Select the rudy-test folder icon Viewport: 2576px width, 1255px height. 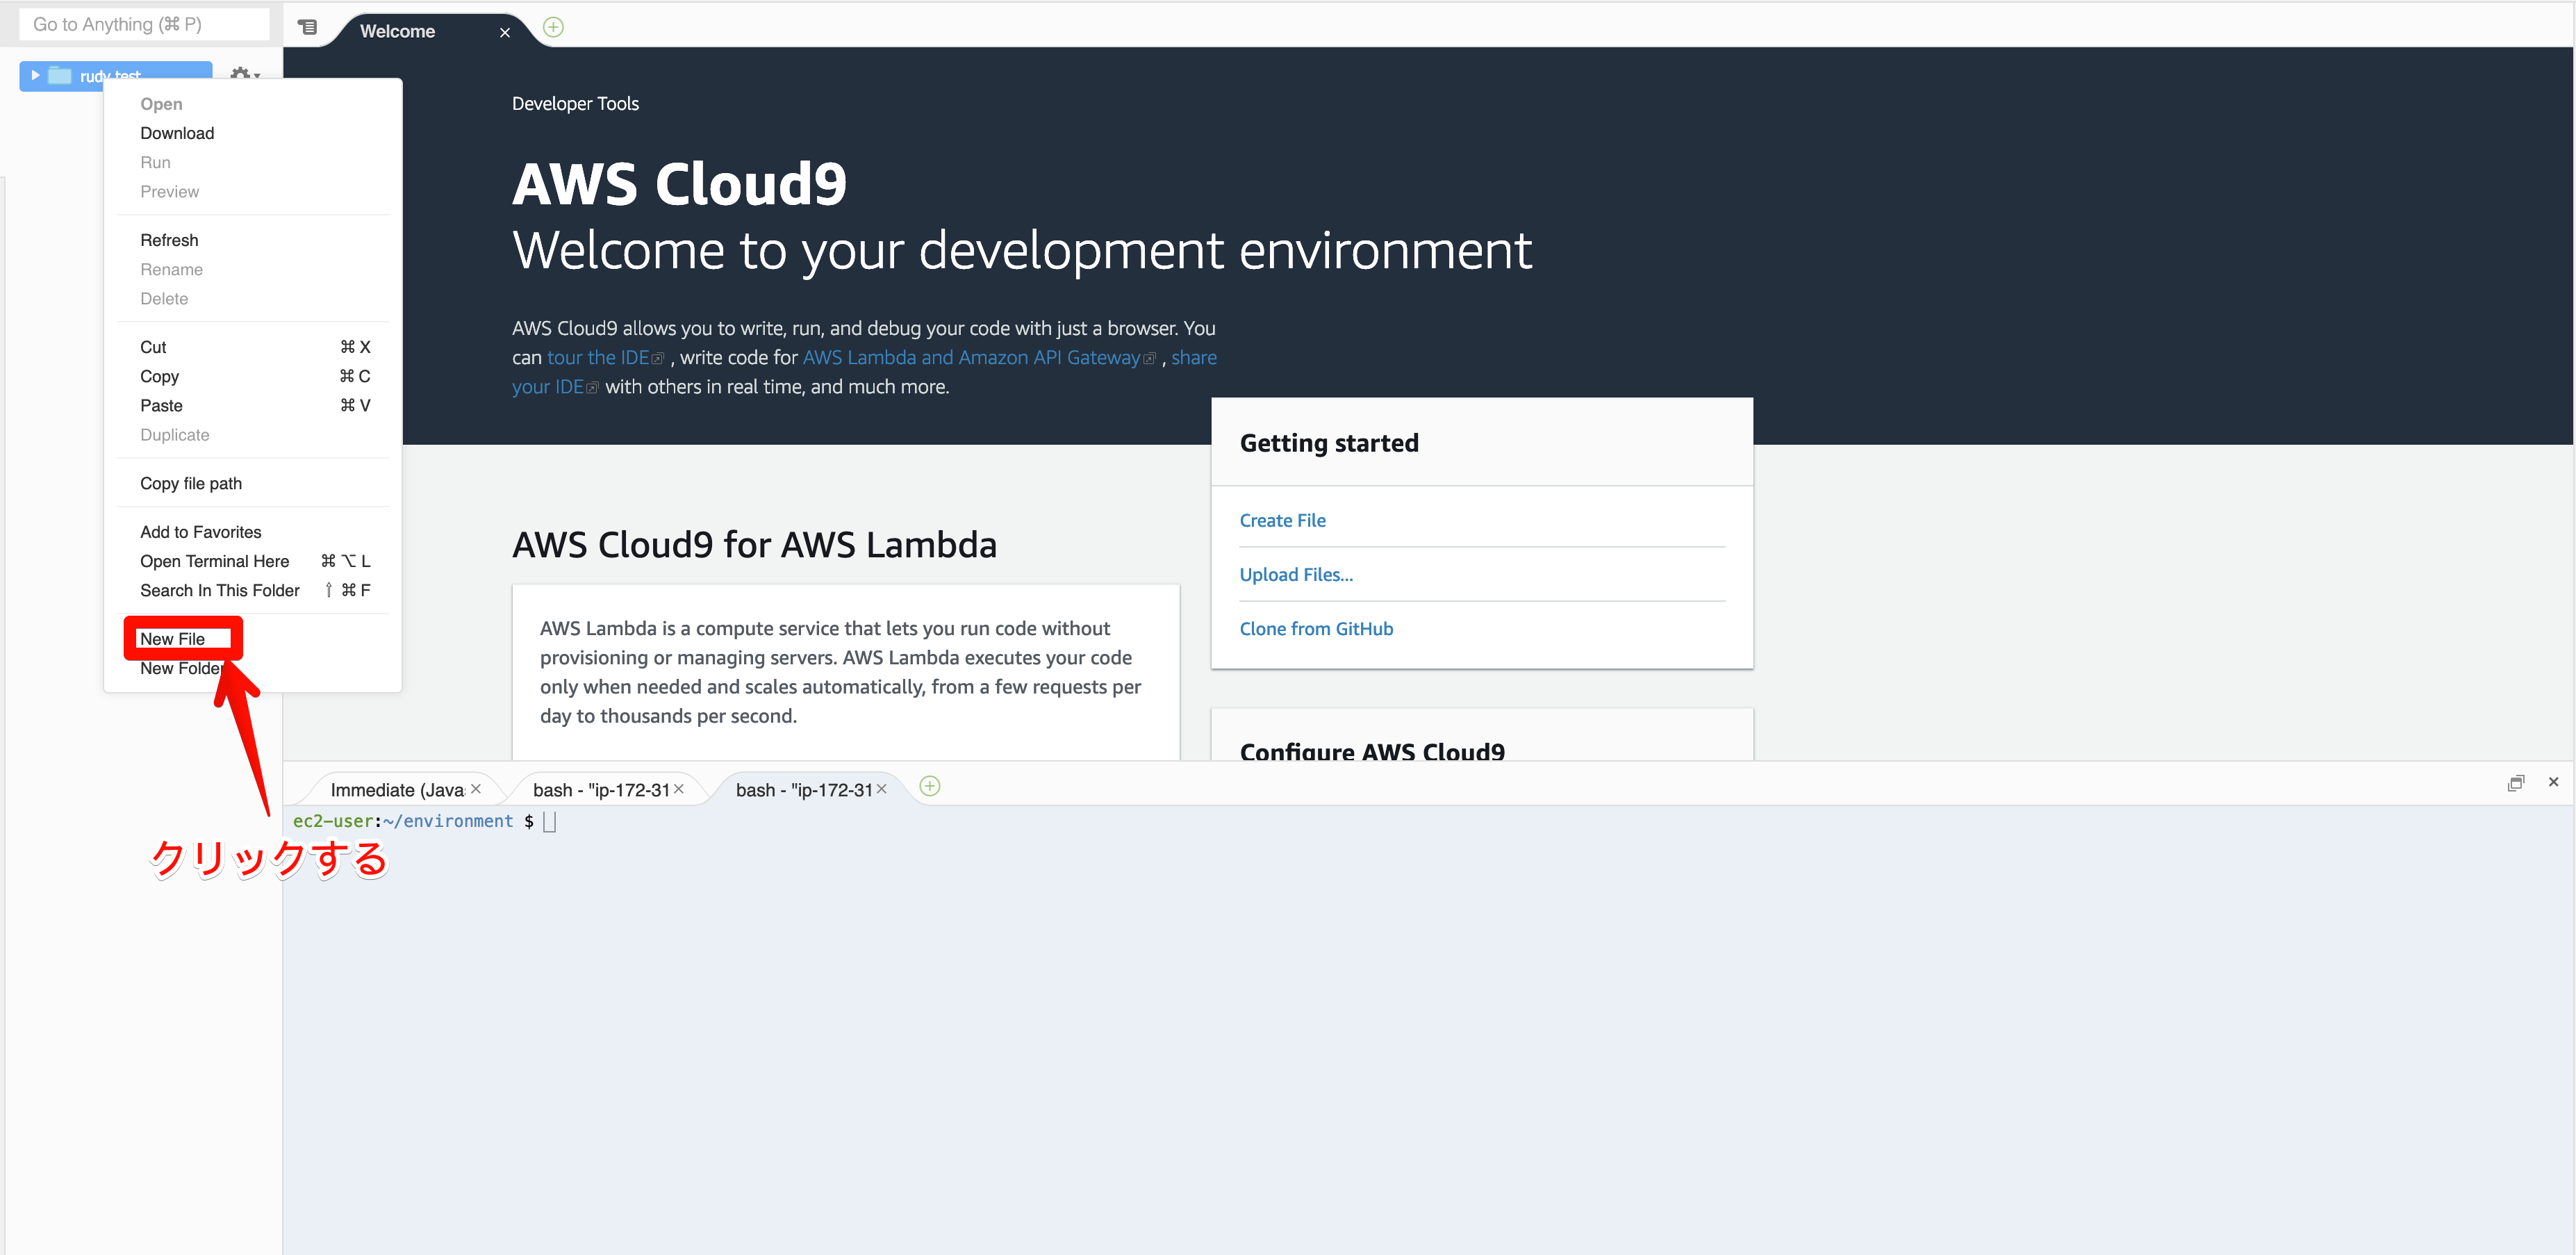click(x=60, y=75)
